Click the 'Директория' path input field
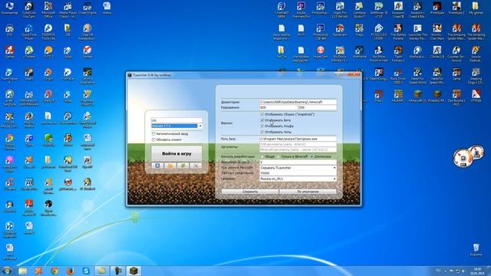Image resolution: width=491 pixels, height=276 pixels. pyautogui.click(x=298, y=102)
